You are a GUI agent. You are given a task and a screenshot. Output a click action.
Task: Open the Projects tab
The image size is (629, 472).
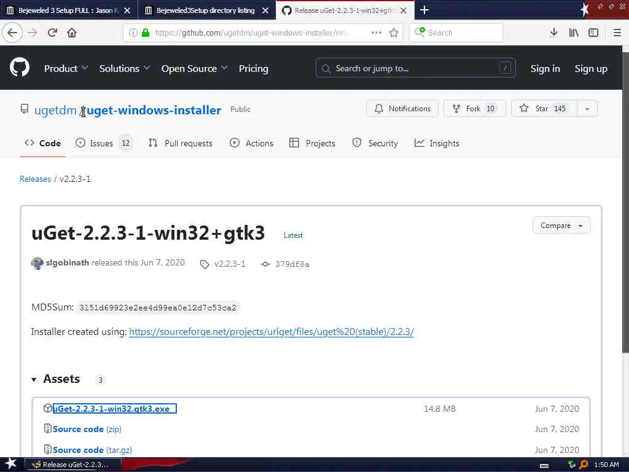[312, 143]
